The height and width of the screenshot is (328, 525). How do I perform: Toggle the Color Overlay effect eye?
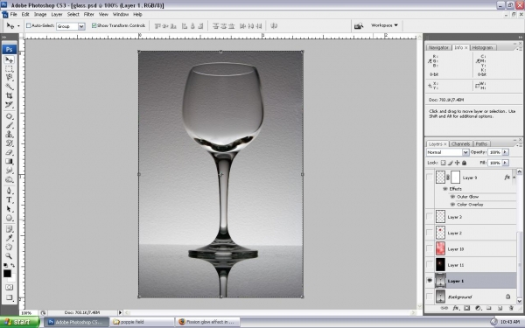[x=452, y=204]
